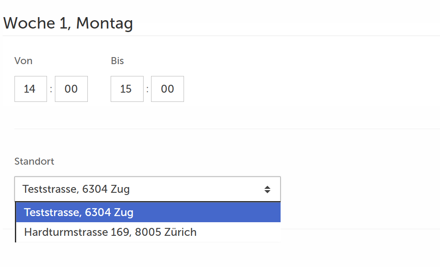Image resolution: width=440 pixels, height=267 pixels.
Task: Click the Von label
Action: 23,61
